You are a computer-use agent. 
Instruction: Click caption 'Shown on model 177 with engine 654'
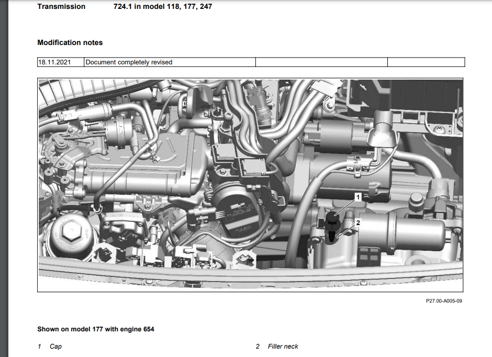pos(96,329)
